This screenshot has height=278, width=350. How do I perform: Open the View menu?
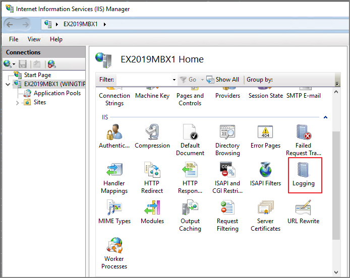34,39
